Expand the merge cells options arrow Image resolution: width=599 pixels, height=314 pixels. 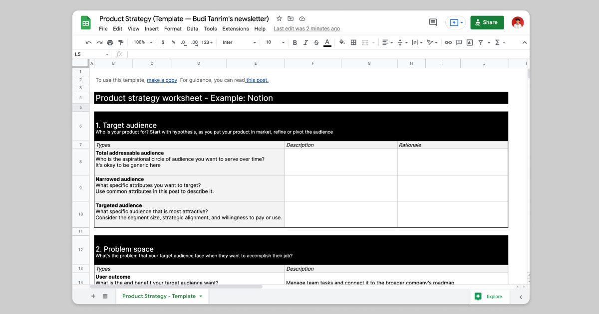[372, 43]
